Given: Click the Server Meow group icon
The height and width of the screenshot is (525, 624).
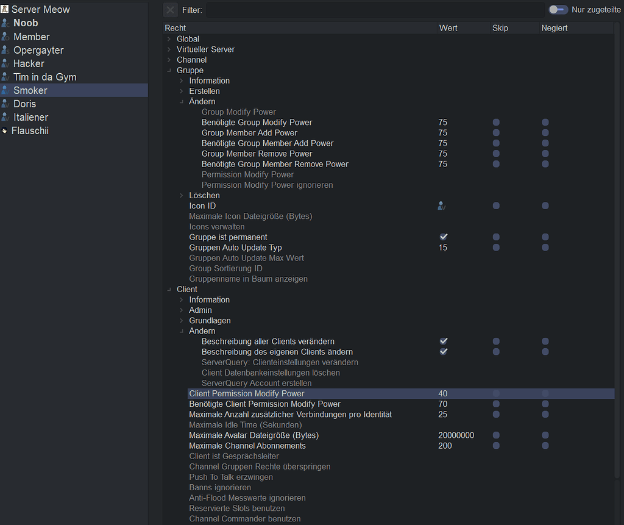Looking at the screenshot, I should (x=5, y=9).
